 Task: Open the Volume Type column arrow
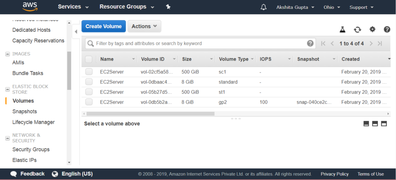point(252,59)
